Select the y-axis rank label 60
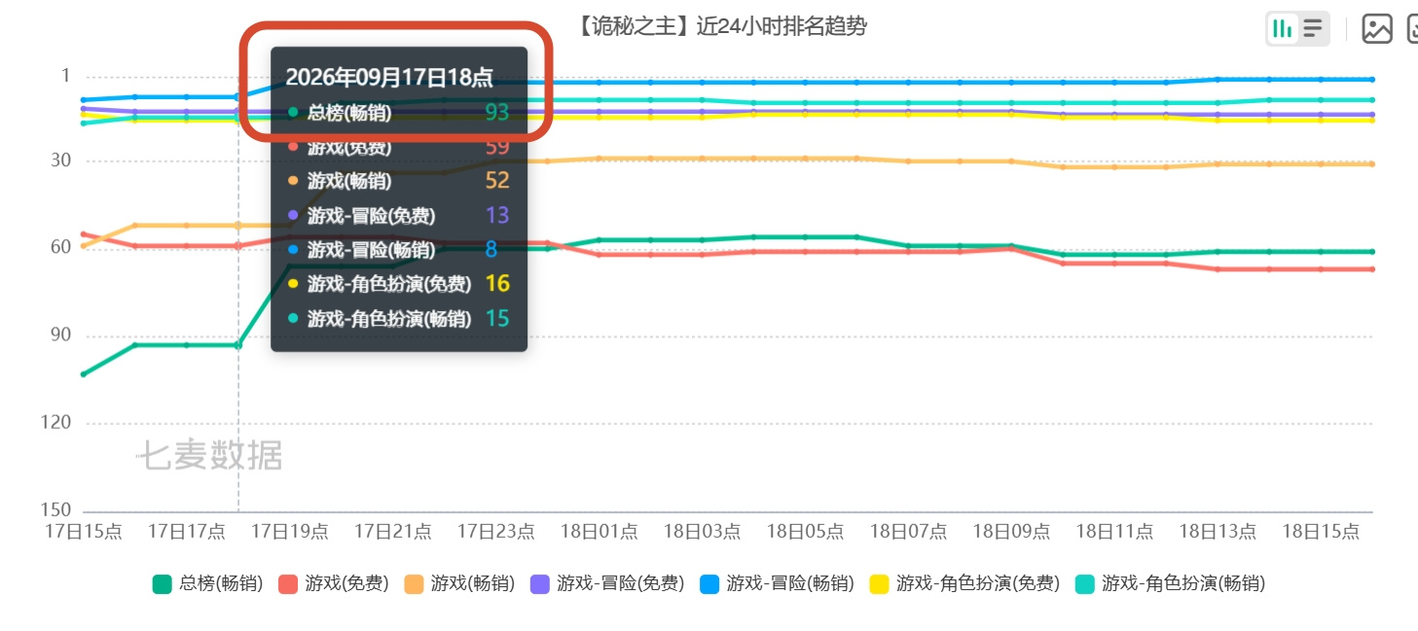This screenshot has height=631, width=1418. pyautogui.click(x=60, y=248)
